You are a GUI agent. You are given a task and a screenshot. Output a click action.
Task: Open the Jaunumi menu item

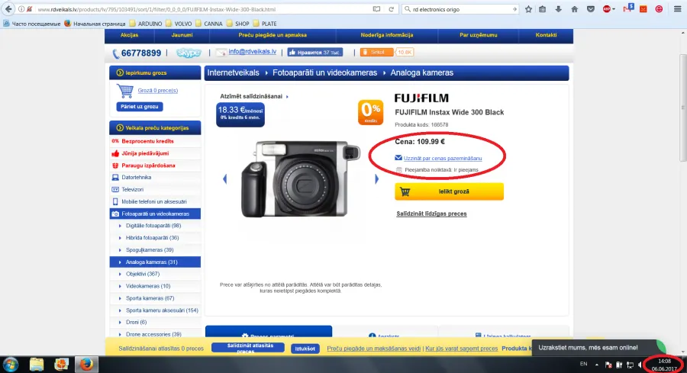pyautogui.click(x=182, y=35)
